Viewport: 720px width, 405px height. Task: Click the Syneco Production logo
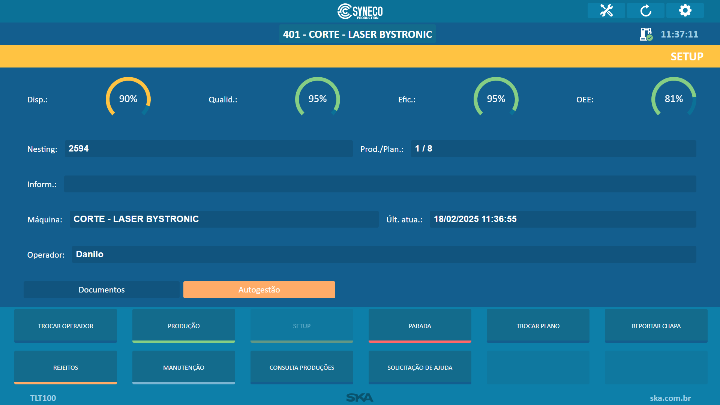click(360, 11)
